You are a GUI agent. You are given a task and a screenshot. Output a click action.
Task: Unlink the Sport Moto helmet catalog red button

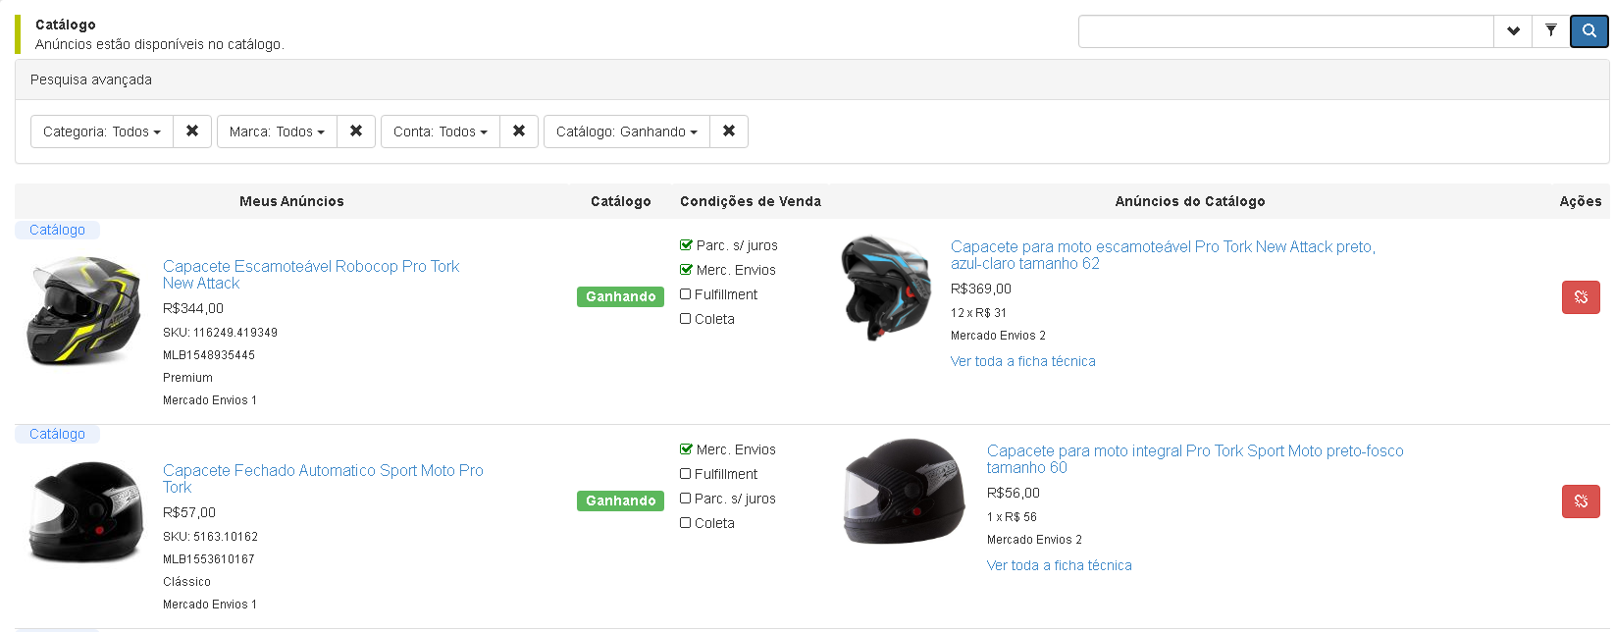1581,501
